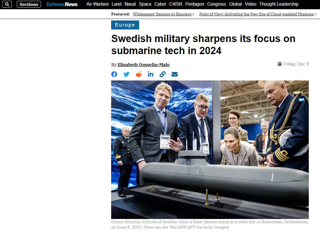Open the Pentagon section

195,4
